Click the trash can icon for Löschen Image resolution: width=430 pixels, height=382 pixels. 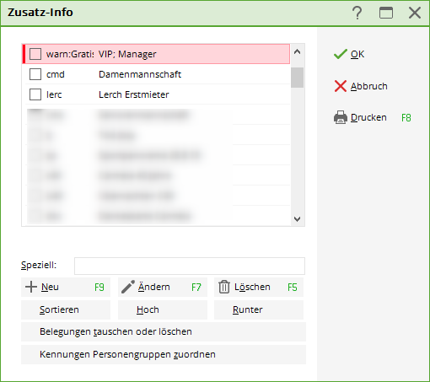224,287
